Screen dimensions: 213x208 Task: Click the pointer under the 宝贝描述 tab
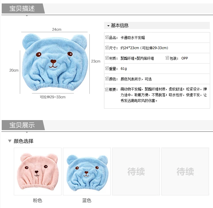click(27, 16)
